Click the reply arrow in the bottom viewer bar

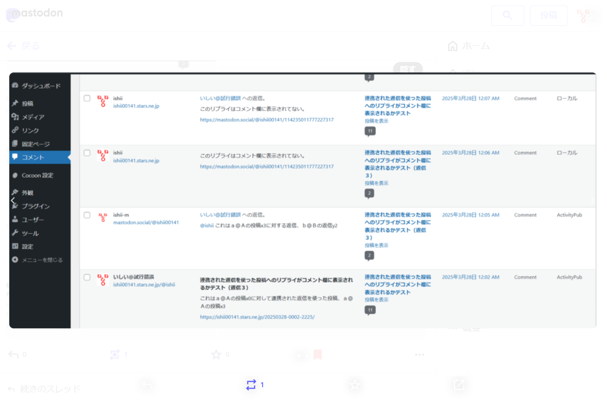click(146, 385)
